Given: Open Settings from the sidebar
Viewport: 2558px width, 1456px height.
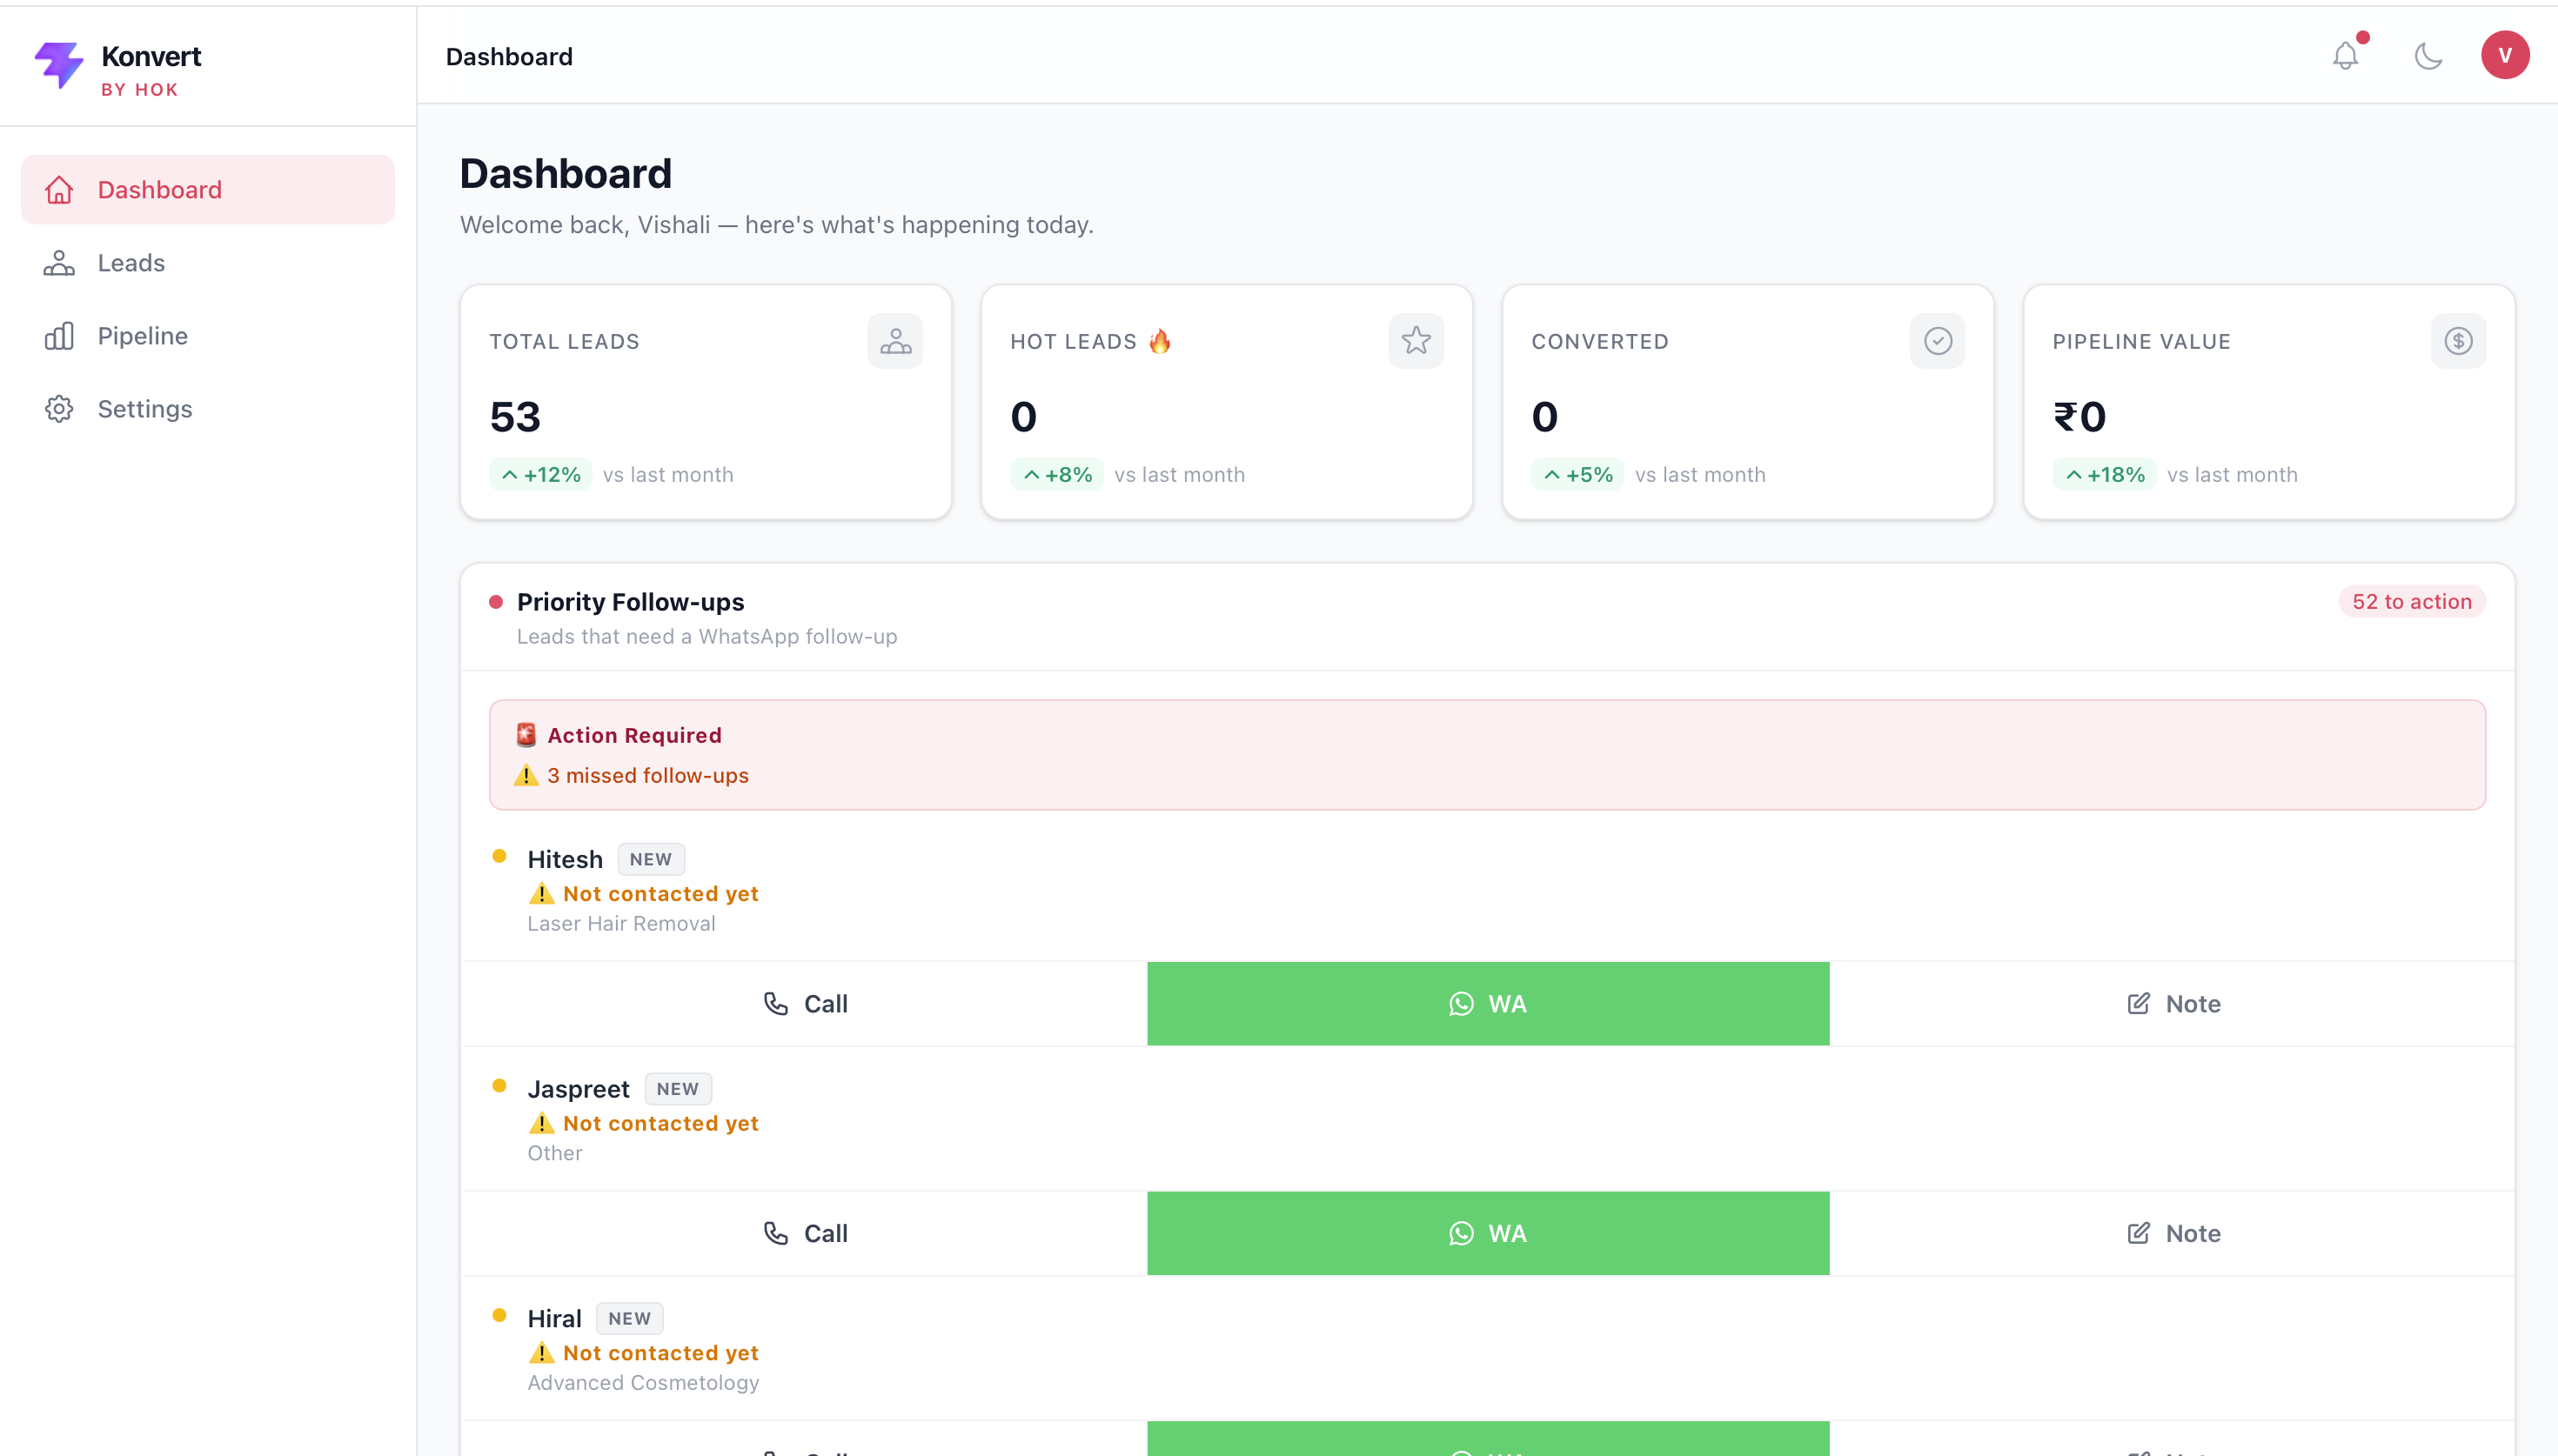Looking at the screenshot, I should [207, 409].
